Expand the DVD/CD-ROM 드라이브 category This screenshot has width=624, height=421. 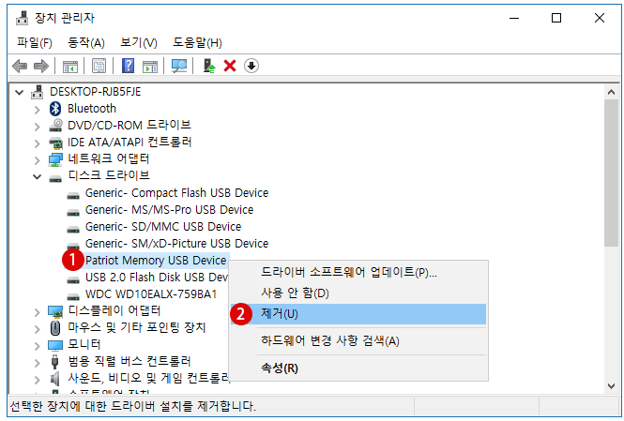coord(37,127)
